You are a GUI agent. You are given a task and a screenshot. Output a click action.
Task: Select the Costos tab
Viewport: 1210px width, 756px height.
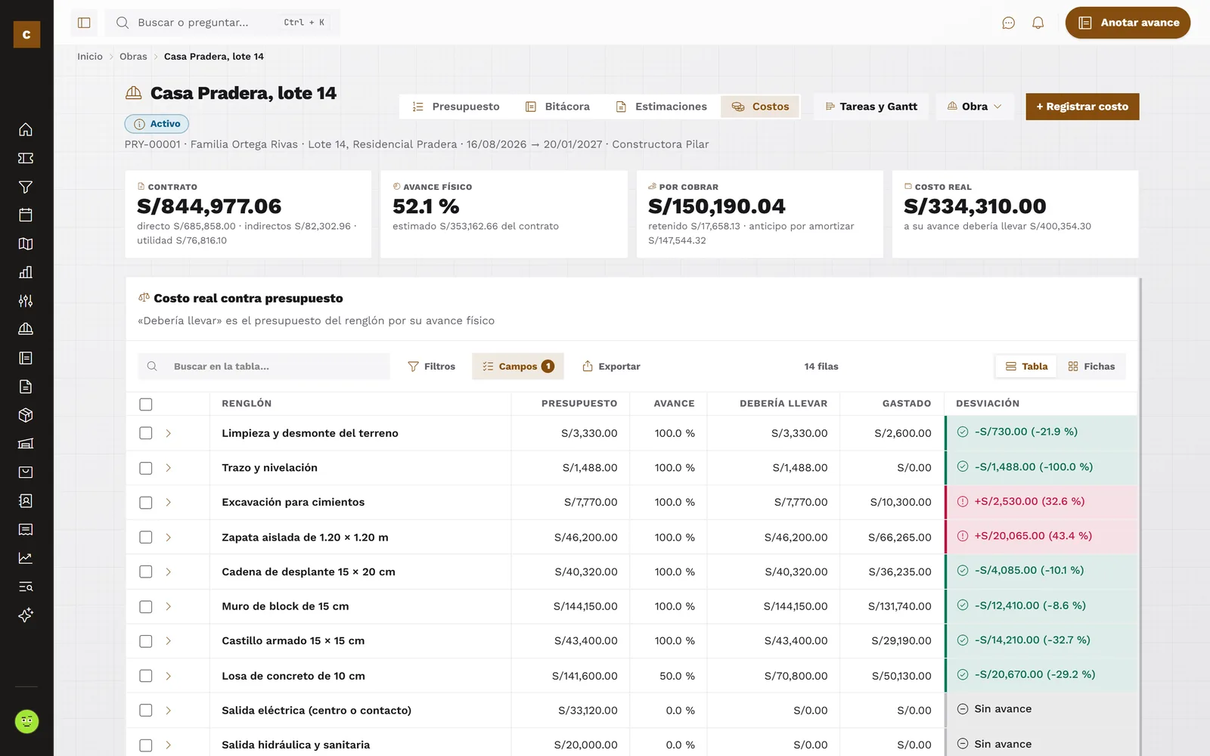[760, 107]
